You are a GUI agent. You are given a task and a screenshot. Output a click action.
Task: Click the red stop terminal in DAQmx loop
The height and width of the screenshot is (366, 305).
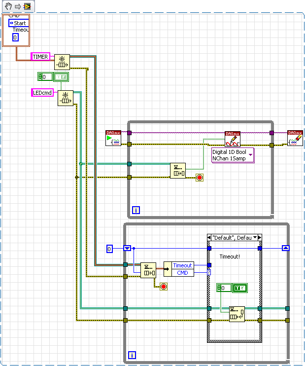click(200, 178)
